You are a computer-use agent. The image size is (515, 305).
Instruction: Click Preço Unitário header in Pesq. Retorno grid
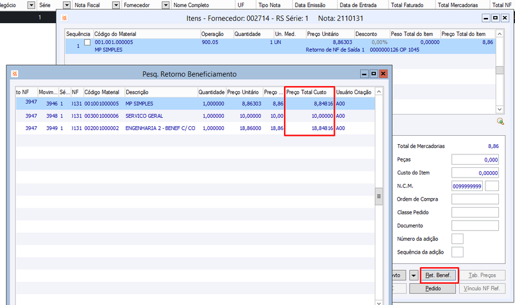click(244, 92)
